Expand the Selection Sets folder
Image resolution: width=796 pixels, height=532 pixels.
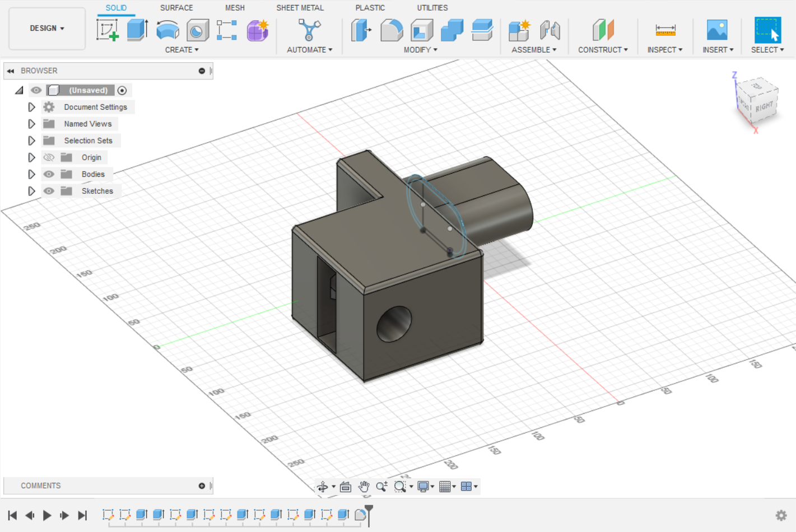tap(31, 141)
